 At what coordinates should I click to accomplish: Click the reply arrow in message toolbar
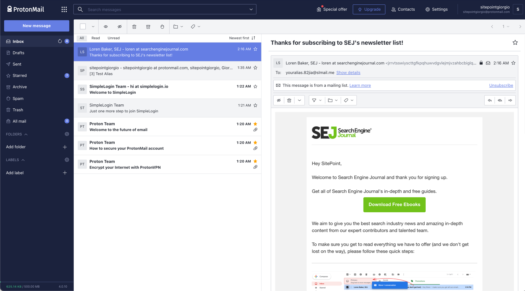coord(489,100)
